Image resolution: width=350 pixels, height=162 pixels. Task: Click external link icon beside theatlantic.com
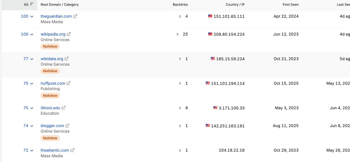[x=72, y=150]
